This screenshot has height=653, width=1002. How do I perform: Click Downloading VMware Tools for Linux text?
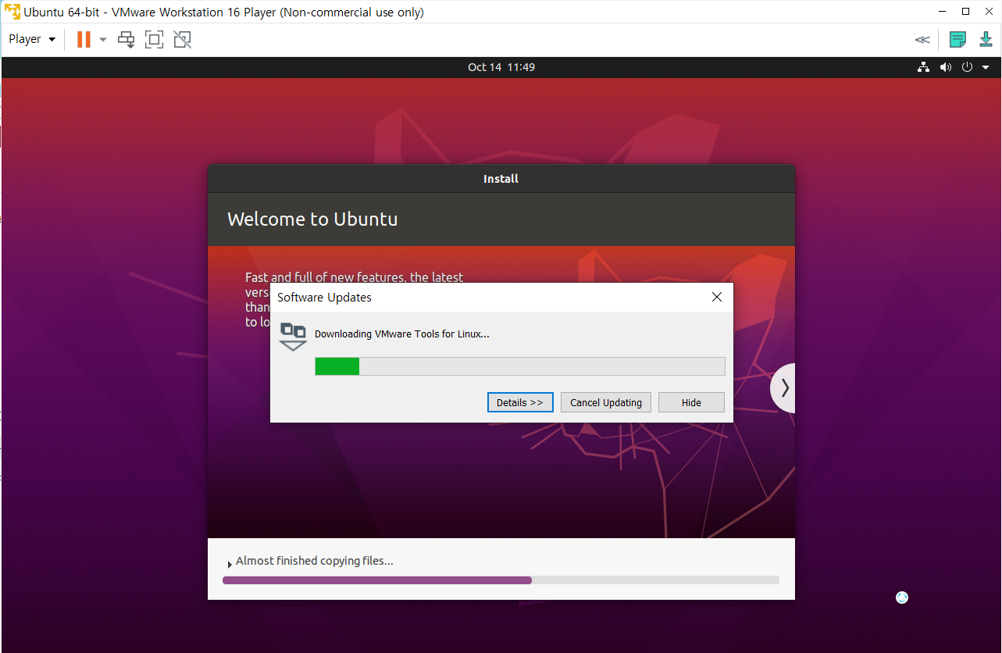[x=402, y=334]
